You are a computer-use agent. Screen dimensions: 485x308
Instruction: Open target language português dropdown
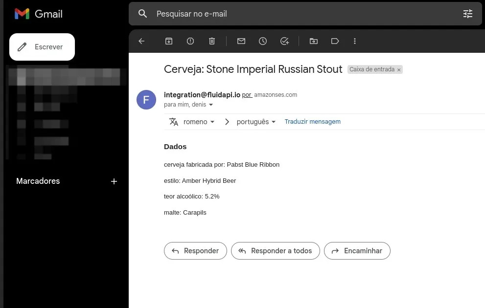pos(256,122)
